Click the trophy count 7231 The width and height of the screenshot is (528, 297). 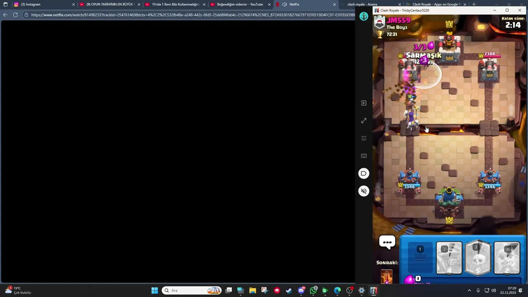392,34
